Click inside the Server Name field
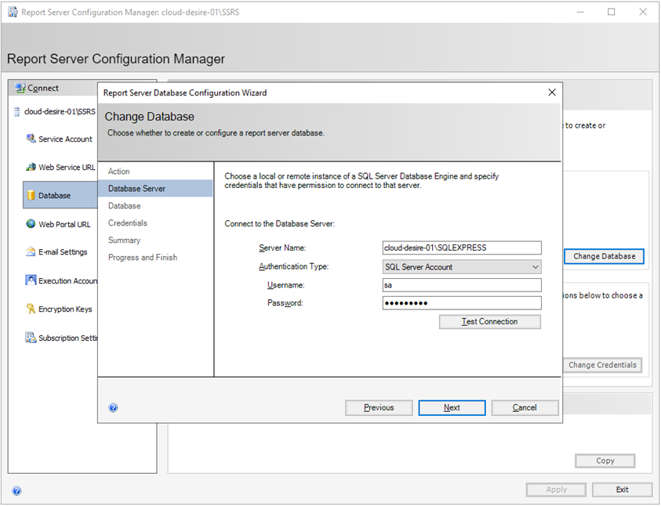661x506 pixels. tap(461, 248)
